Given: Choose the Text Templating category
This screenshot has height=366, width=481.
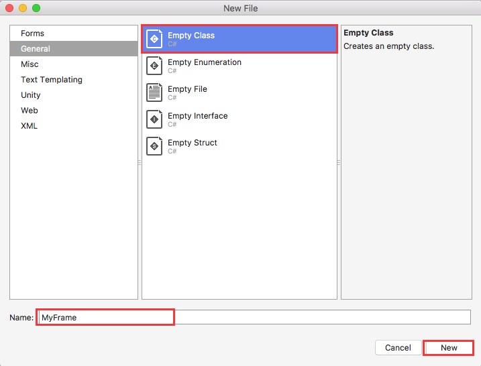Looking at the screenshot, I should [x=52, y=80].
